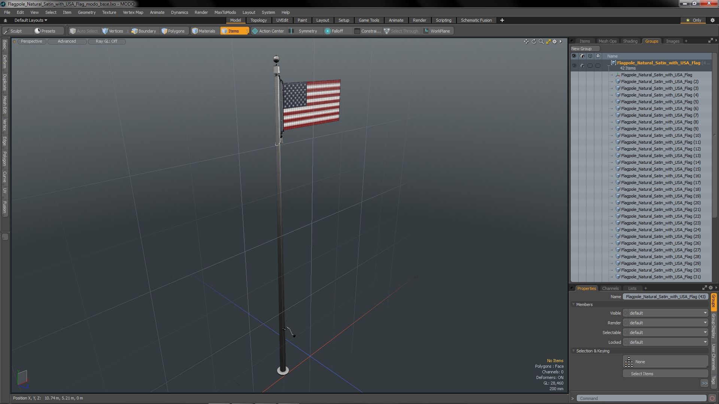Switch to the Shading tab
This screenshot has height=404, width=719.
(630, 41)
